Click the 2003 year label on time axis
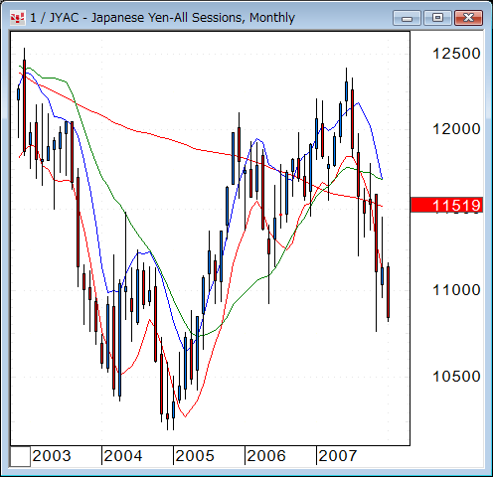The image size is (493, 477). tap(52, 456)
